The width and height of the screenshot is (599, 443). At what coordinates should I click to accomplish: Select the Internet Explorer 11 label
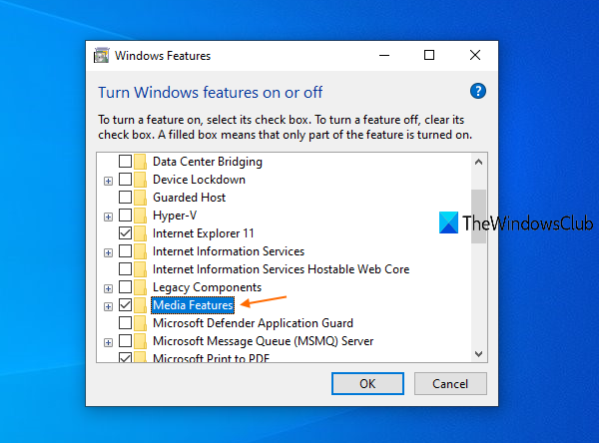point(204,233)
